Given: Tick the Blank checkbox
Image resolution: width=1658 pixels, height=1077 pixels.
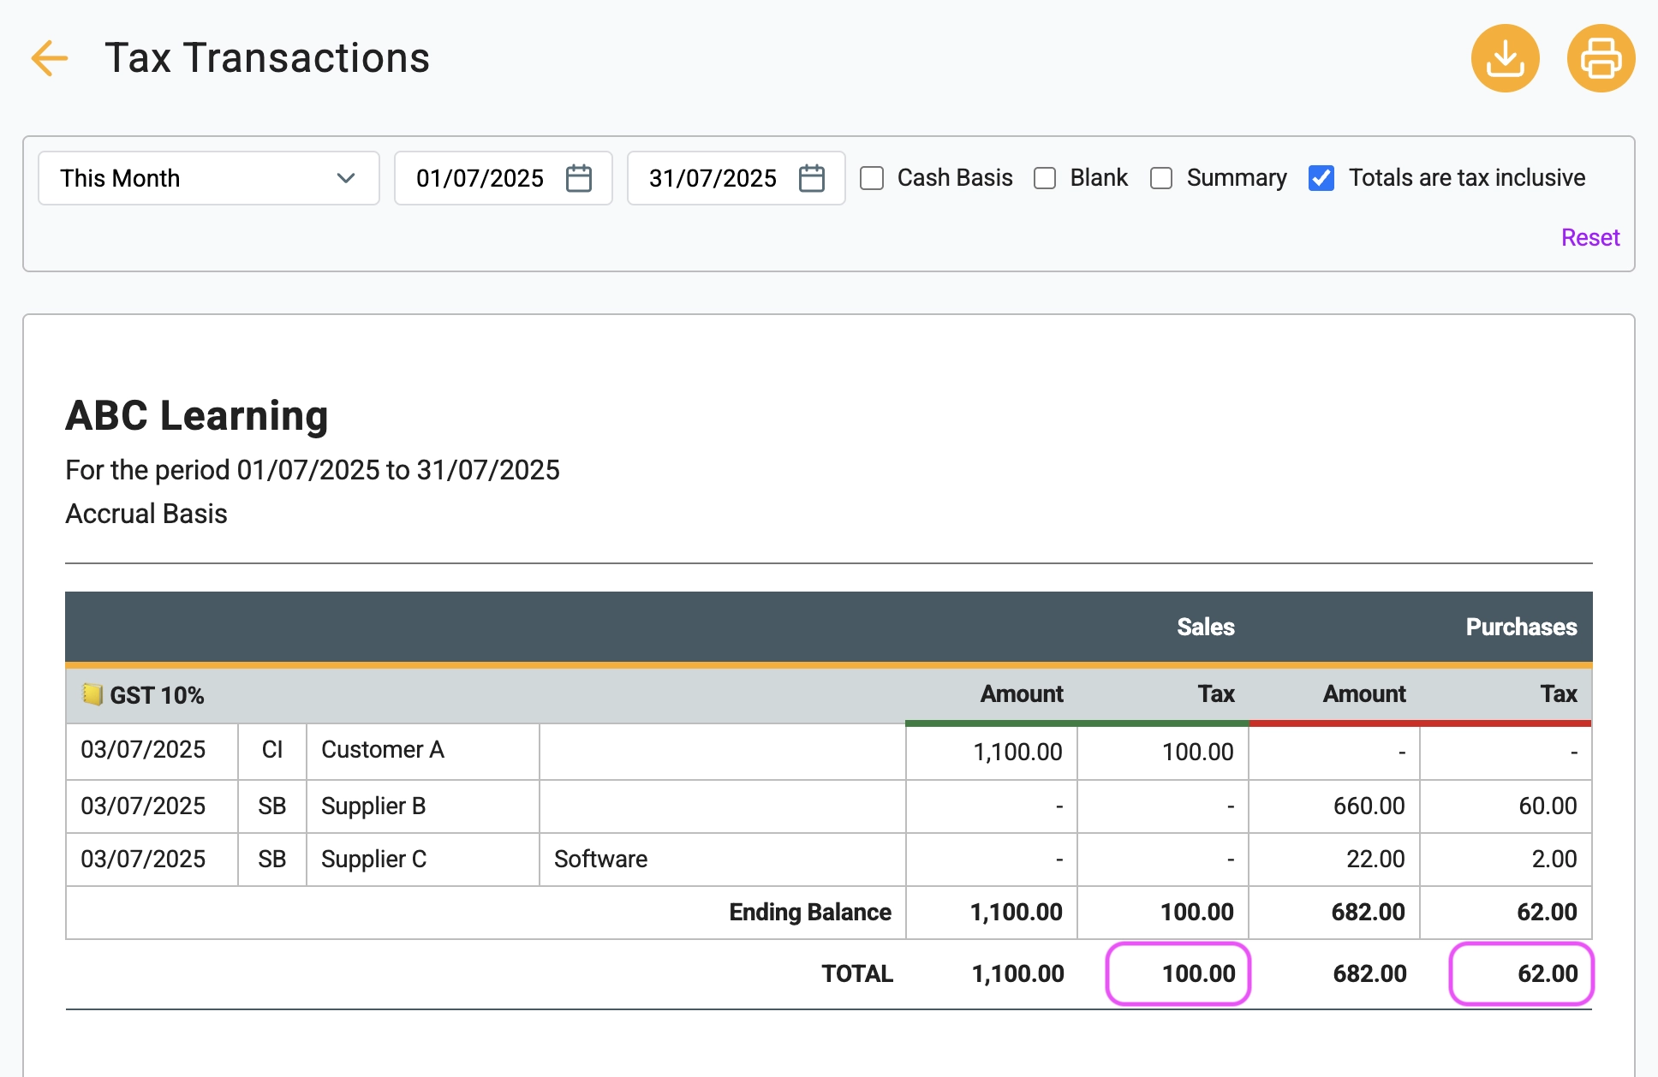Looking at the screenshot, I should 1045,178.
